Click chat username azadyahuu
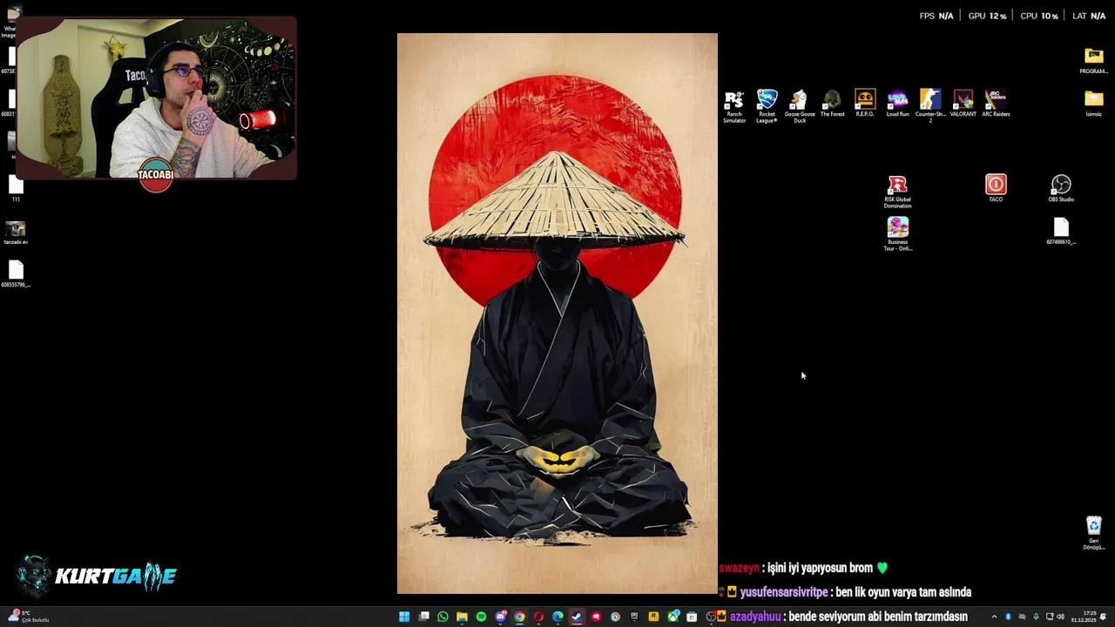This screenshot has height=627, width=1115. [x=756, y=617]
